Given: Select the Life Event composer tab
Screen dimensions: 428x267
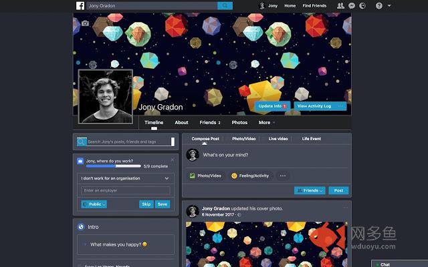Looking at the screenshot, I should [x=311, y=139].
